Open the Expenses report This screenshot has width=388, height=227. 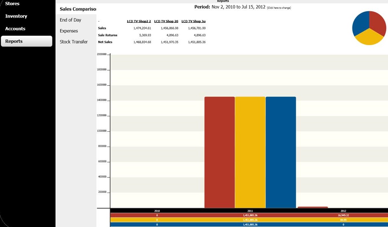click(69, 31)
